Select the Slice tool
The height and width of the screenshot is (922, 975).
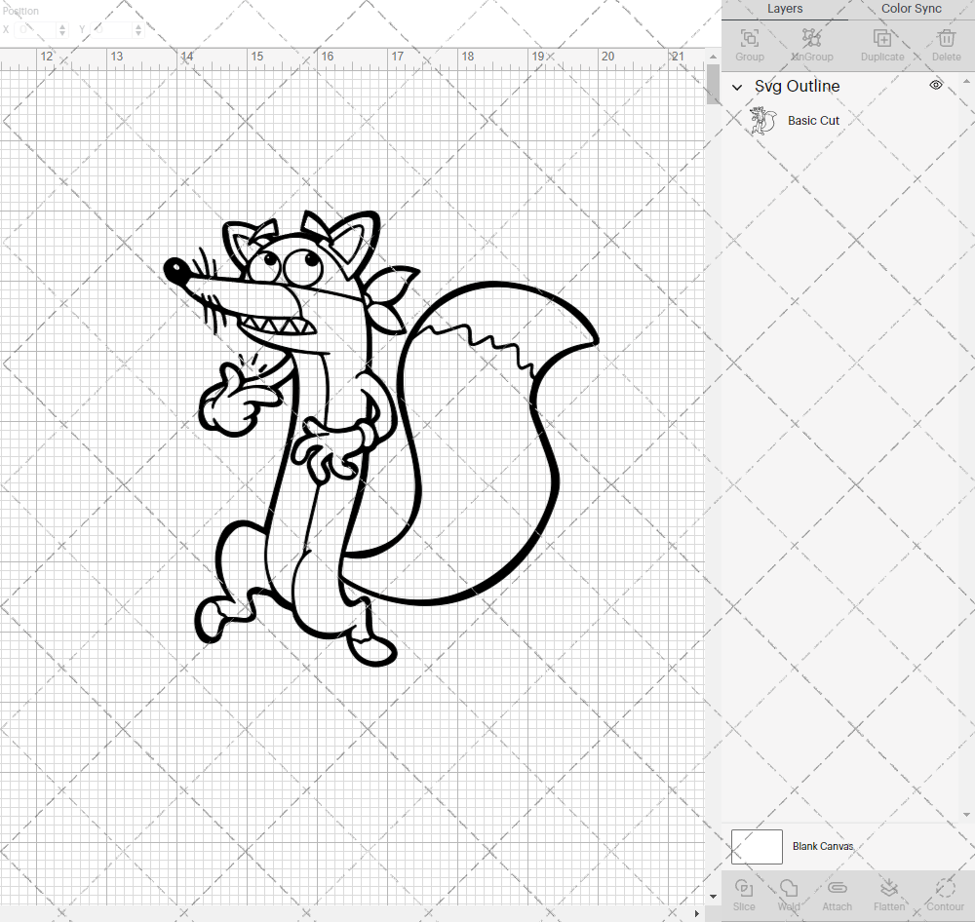pyautogui.click(x=744, y=894)
